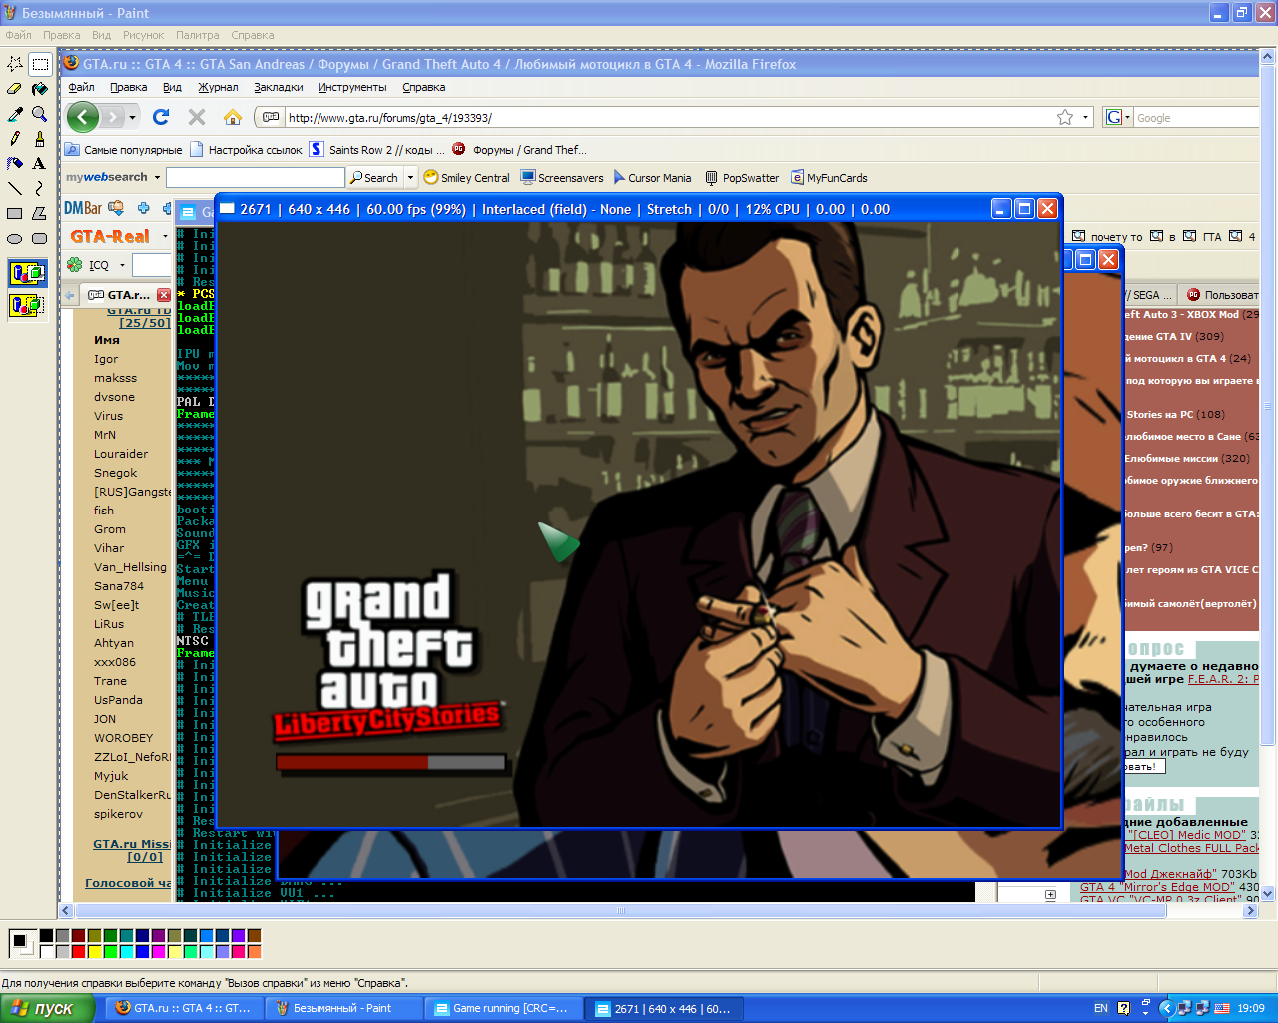The width and height of the screenshot is (1278, 1023).
Task: Pick the Rectangle shape tool
Action: point(15,213)
